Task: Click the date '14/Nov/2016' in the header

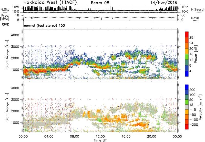Action: [x=164, y=3]
